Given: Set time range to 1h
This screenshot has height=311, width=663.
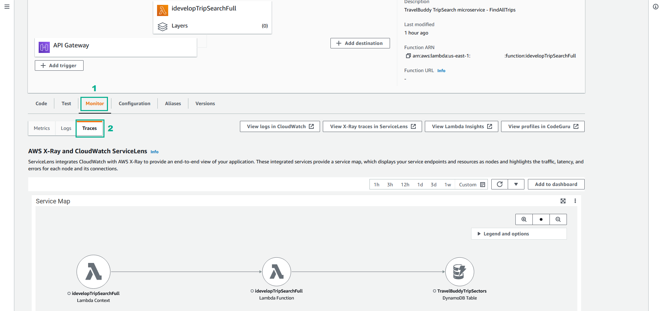Looking at the screenshot, I should [x=376, y=185].
